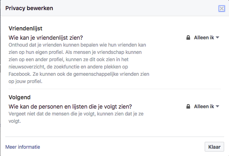Click the lock icon in Volgend section
The height and width of the screenshot is (156, 229).
(x=188, y=107)
